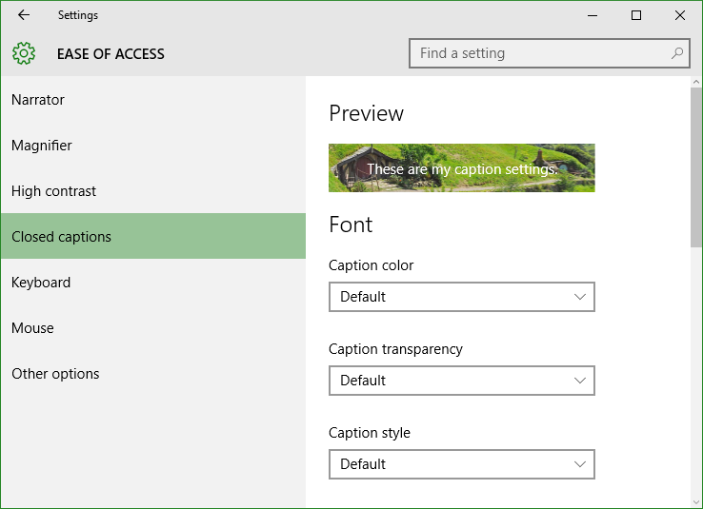Focus the Find a setting field

click(550, 53)
